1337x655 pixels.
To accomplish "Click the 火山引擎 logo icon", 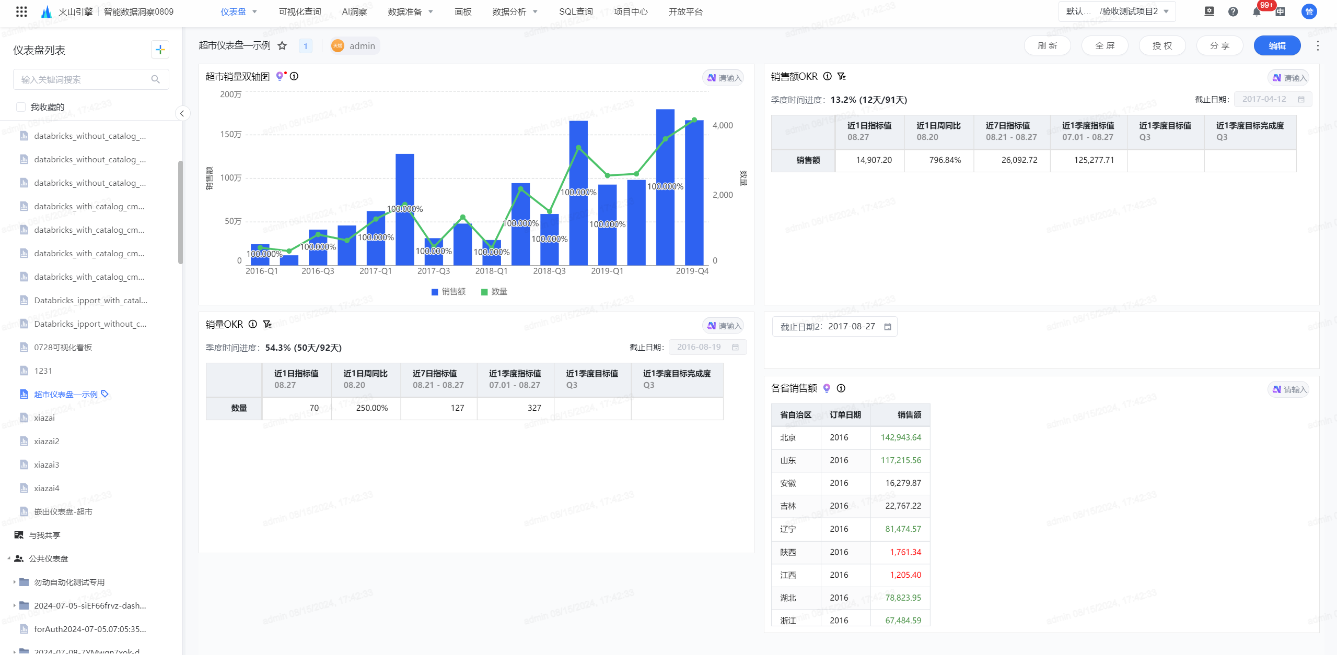I will tap(46, 11).
